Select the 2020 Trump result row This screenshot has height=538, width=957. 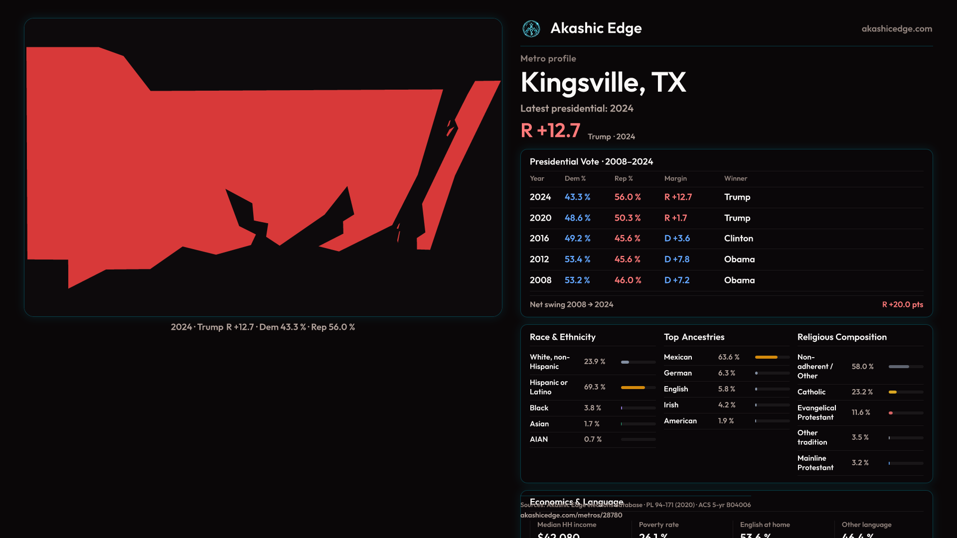(x=726, y=218)
